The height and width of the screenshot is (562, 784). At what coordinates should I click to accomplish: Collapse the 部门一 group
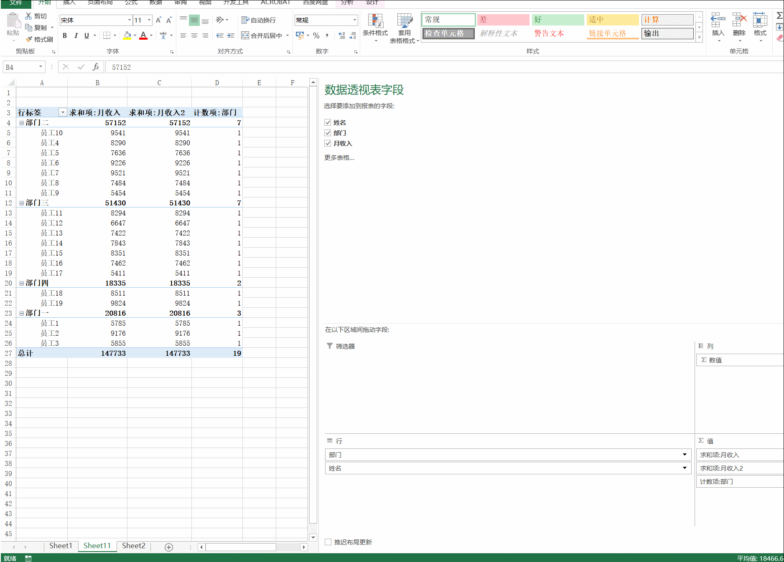tap(21, 313)
